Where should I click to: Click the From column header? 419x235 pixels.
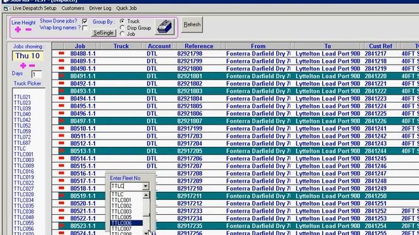tap(258, 46)
